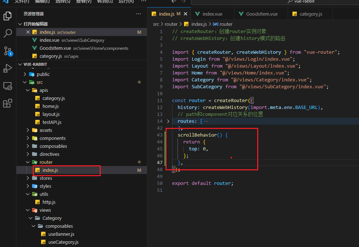Open the Run and Debug view
This screenshot has width=359, height=247.
[7, 68]
